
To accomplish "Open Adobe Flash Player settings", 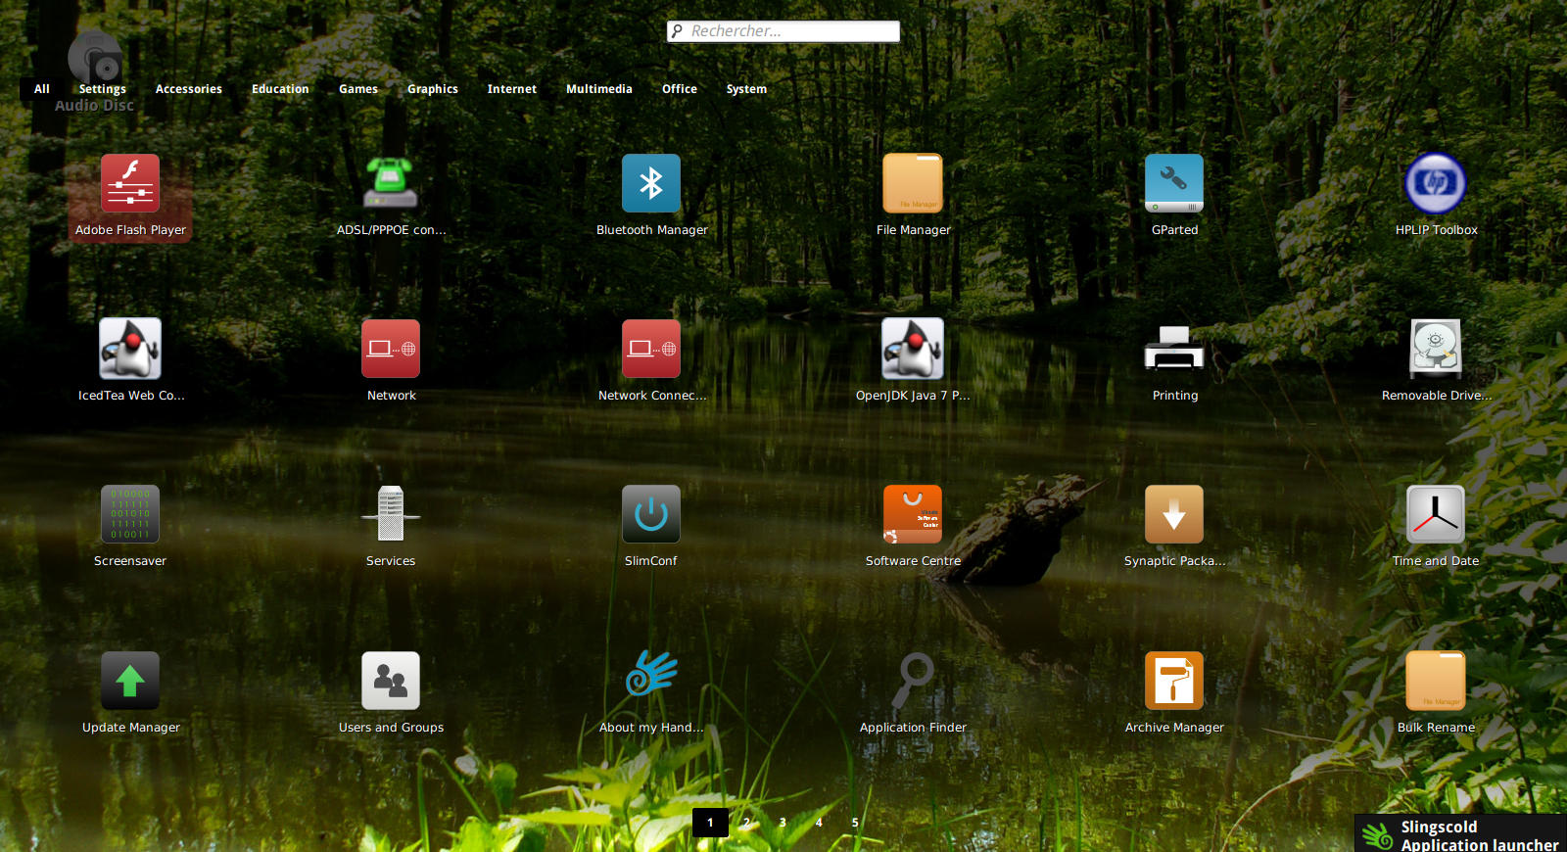I will [130, 196].
